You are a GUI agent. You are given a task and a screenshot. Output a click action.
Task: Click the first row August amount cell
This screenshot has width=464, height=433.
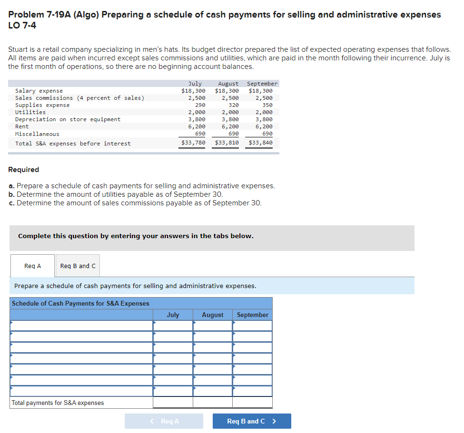click(212, 325)
